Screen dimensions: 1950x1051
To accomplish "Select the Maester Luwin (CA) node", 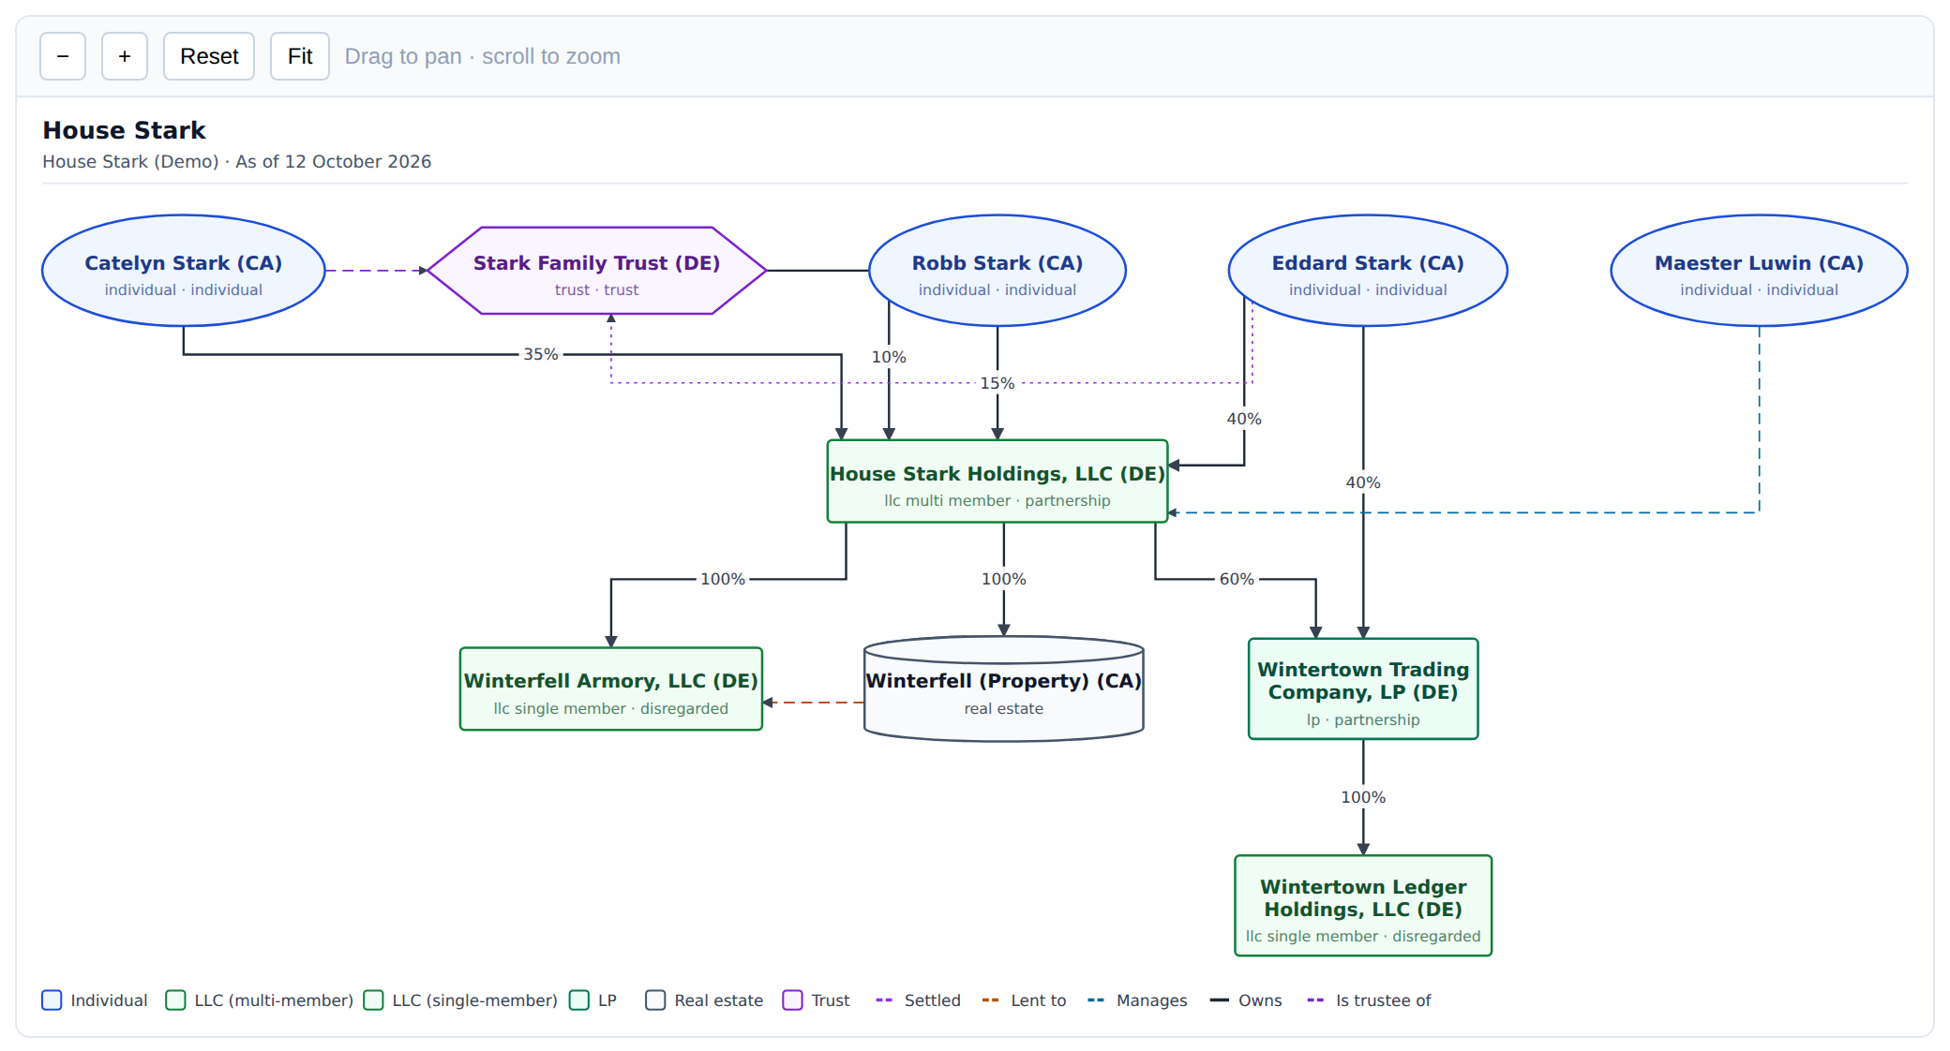I will 1759,271.
